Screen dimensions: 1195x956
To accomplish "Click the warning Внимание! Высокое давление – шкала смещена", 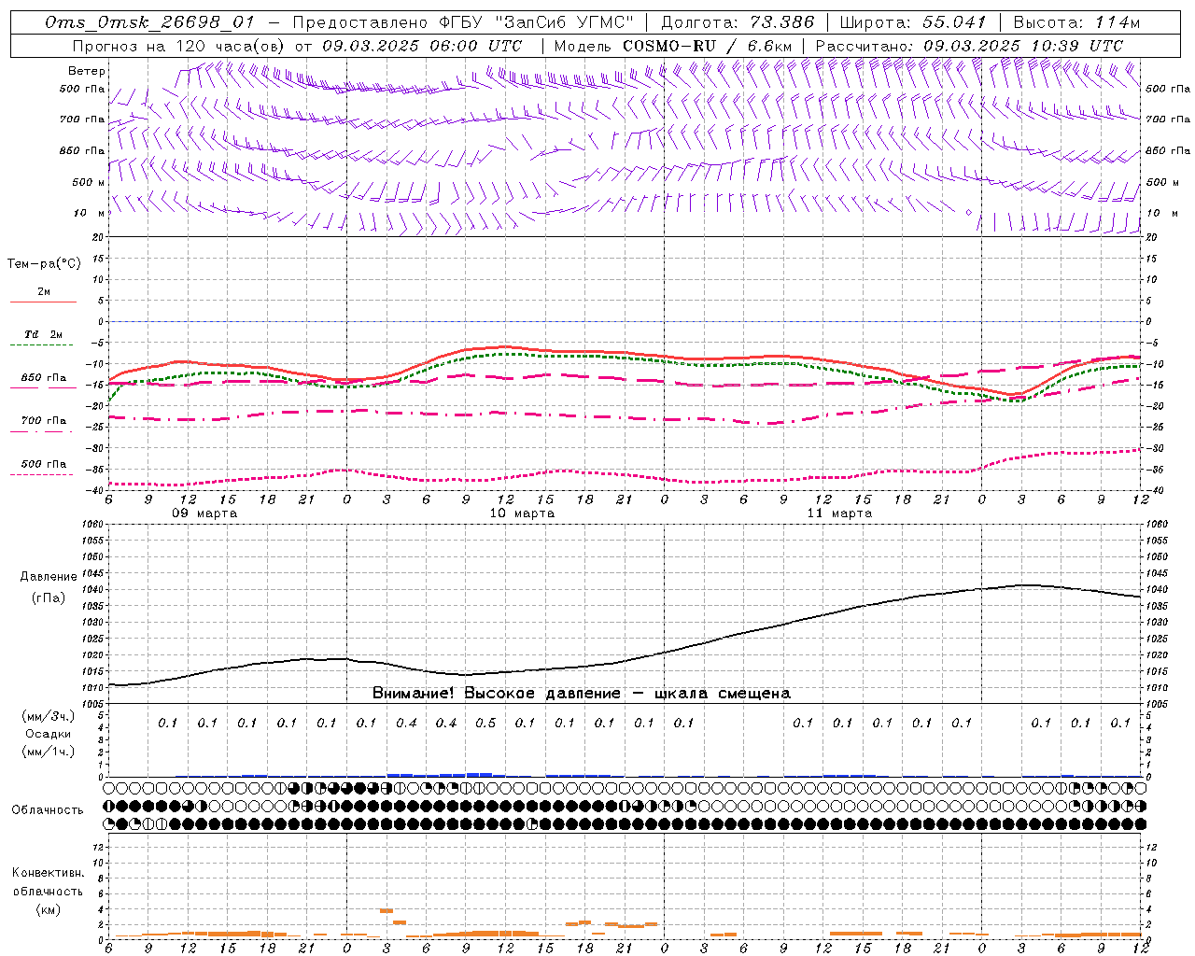I will click(x=581, y=694).
